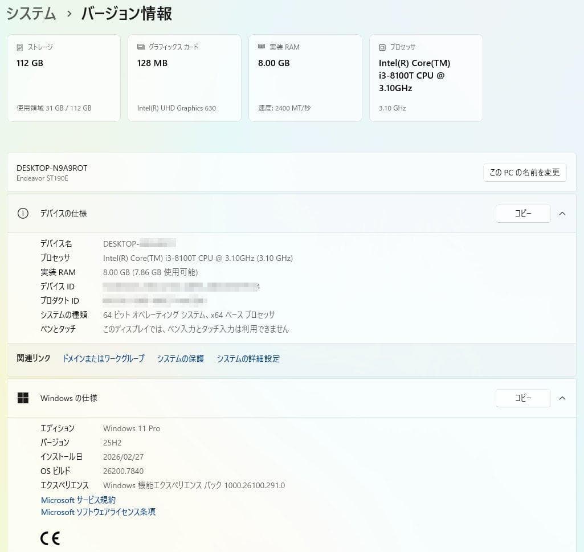
Task: Select the processor value in device specs
Action: [198, 258]
